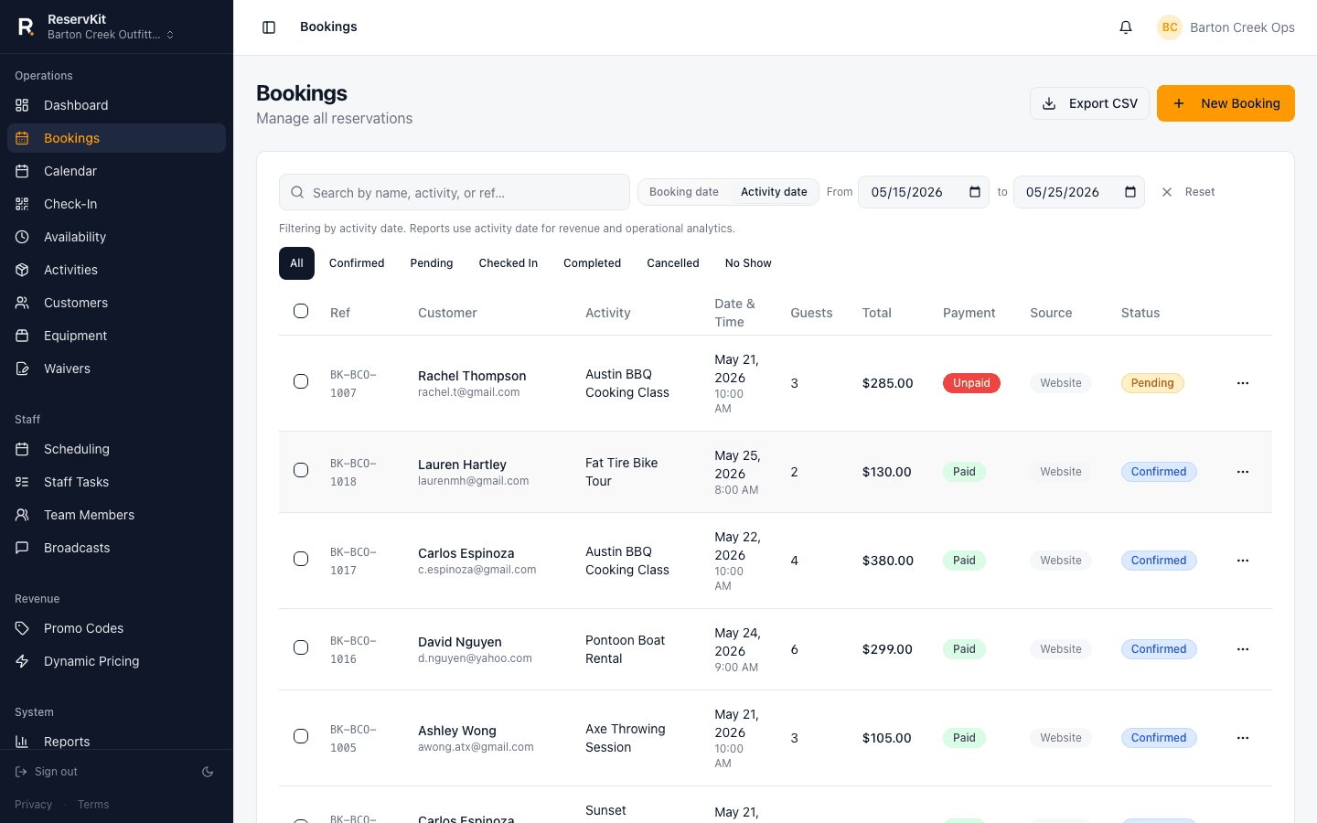
Task: Click the BC user avatar
Action: tap(1170, 27)
